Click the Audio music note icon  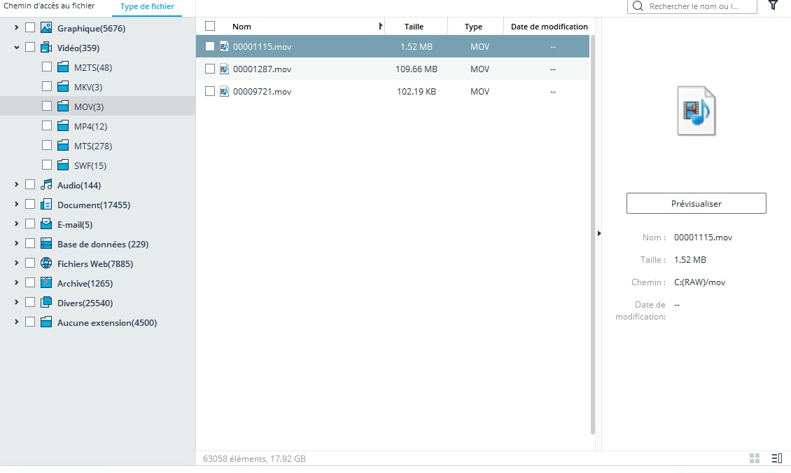pyautogui.click(x=46, y=185)
